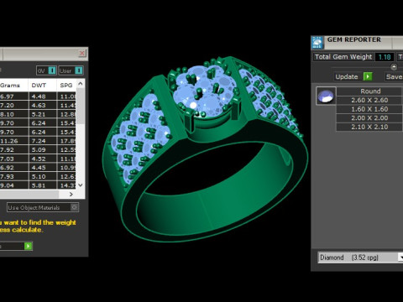
Task: Click the Total Gem Weight label
Action: (343, 57)
